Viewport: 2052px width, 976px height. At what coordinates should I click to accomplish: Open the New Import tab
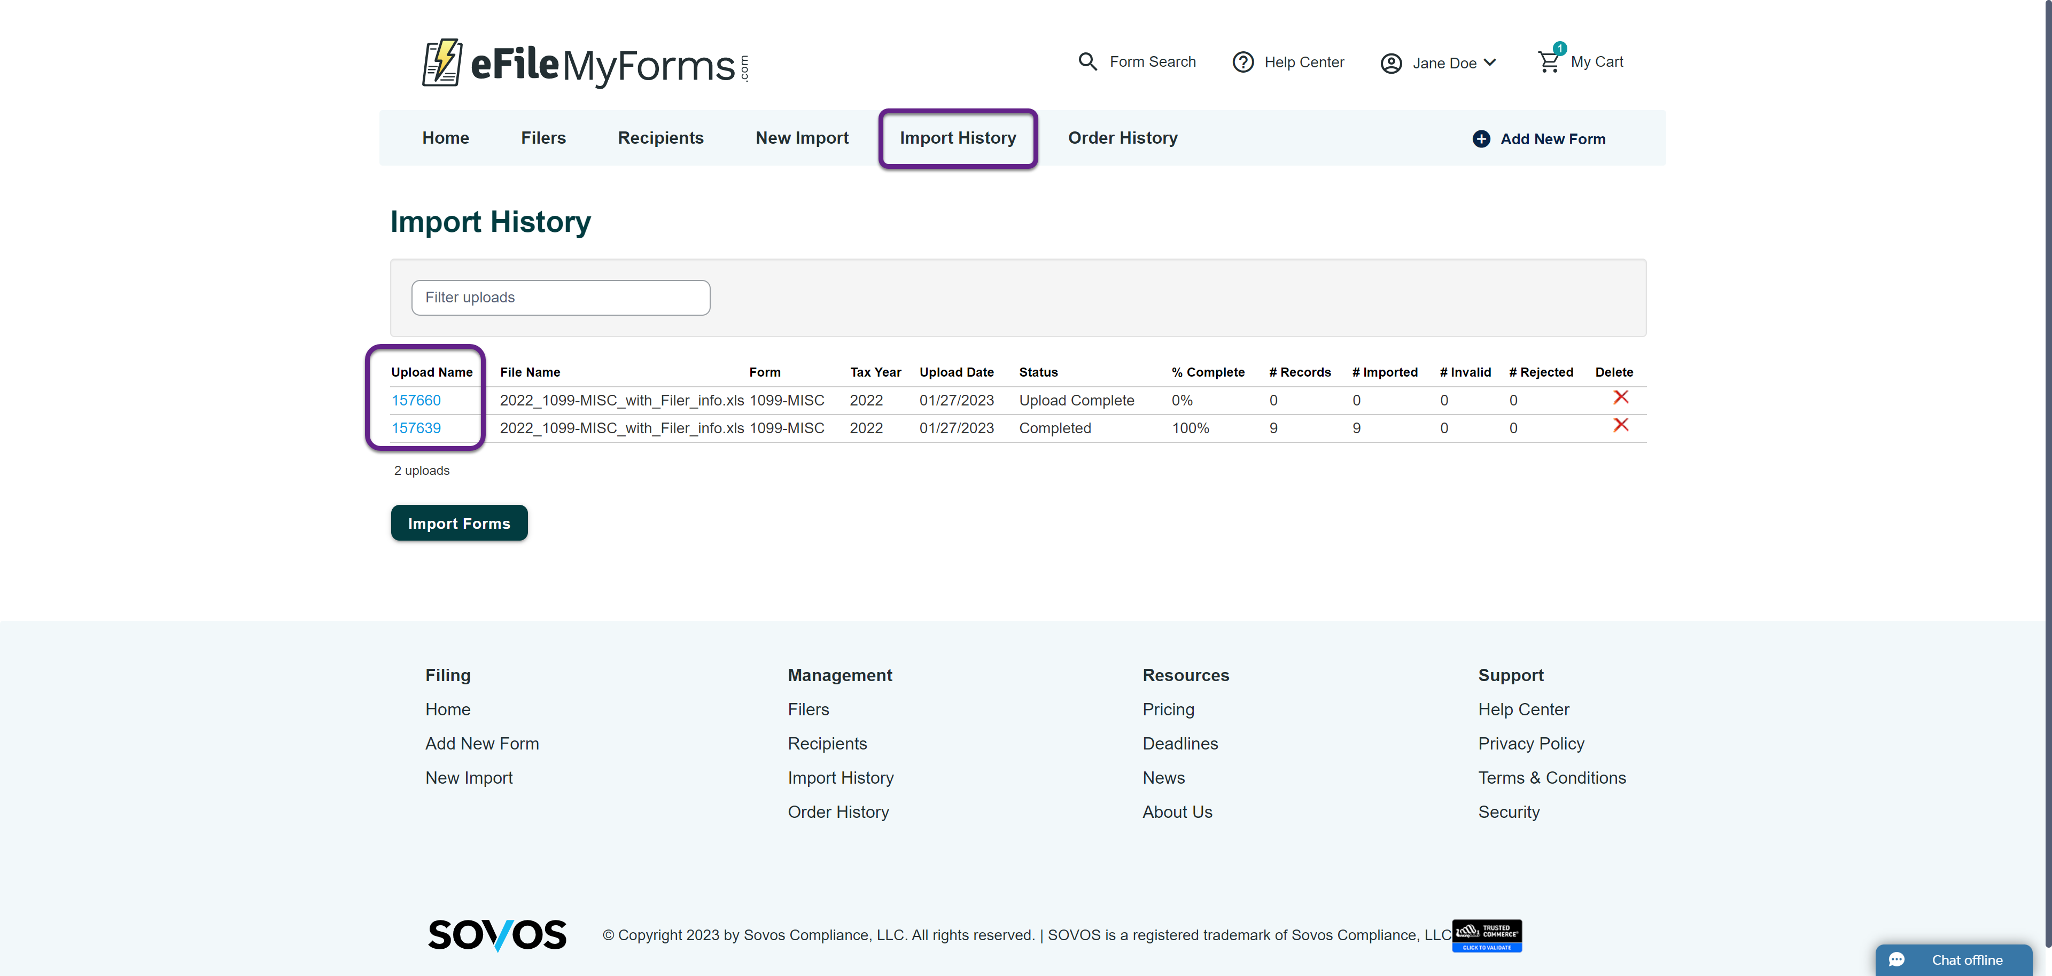coord(802,138)
